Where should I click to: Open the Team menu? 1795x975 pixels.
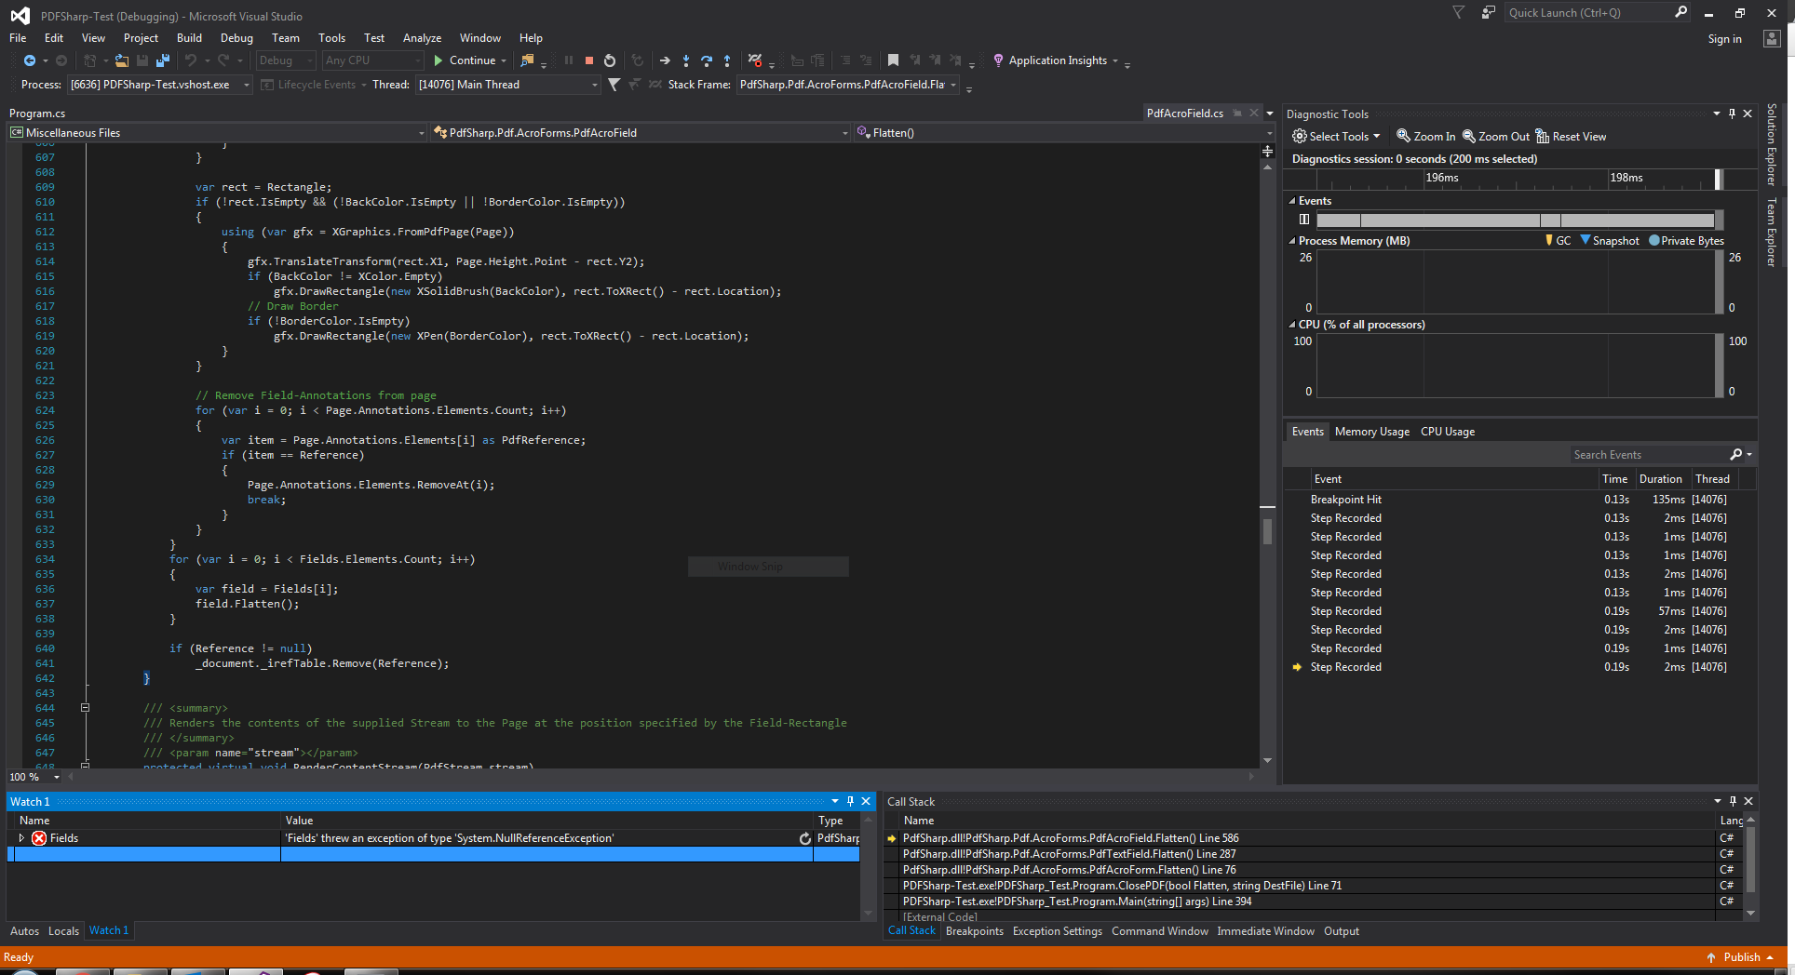(x=286, y=38)
